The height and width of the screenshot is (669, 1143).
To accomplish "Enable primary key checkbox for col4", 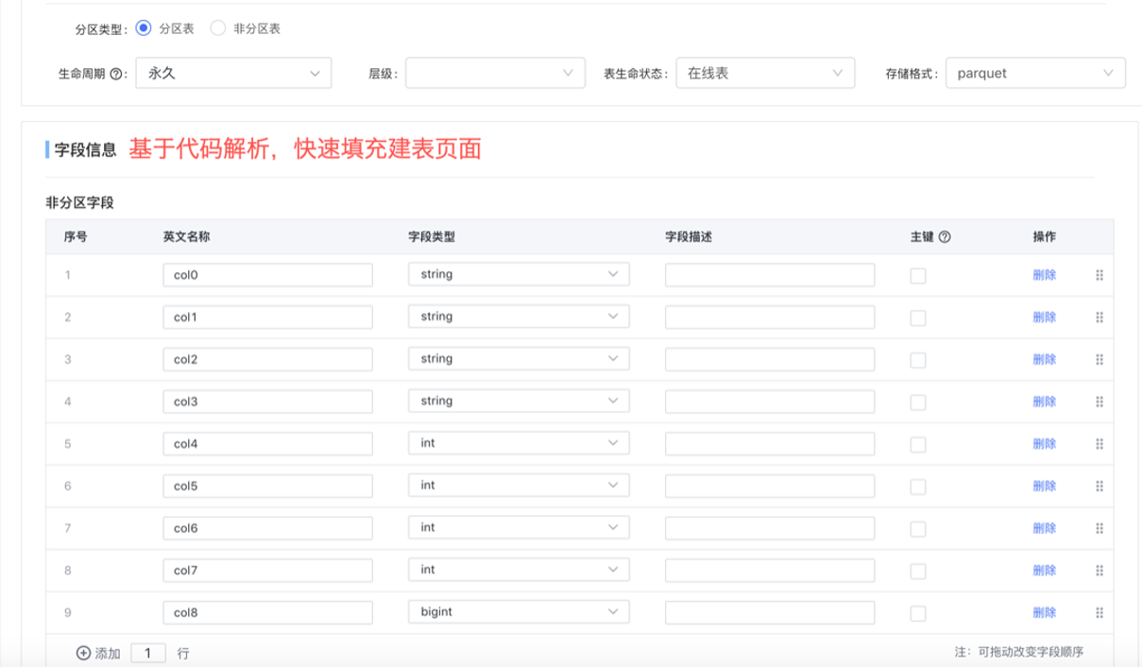I will (x=918, y=444).
